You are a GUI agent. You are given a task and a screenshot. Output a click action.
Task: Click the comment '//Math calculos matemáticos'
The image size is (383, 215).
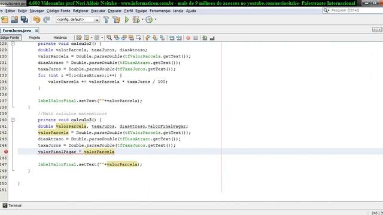pos(72,113)
